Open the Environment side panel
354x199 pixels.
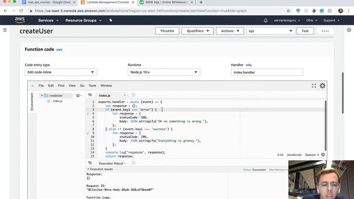point(32,102)
